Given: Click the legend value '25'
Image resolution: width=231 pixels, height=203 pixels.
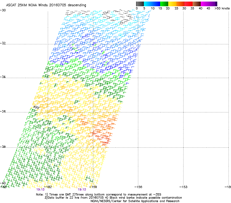Looking at the screenshot, I should (x=176, y=8).
